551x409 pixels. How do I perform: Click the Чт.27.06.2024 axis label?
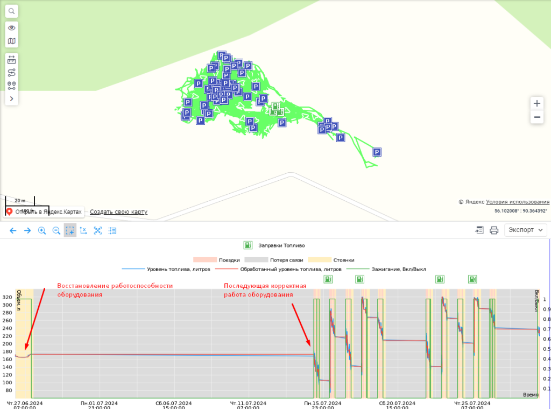(x=25, y=405)
